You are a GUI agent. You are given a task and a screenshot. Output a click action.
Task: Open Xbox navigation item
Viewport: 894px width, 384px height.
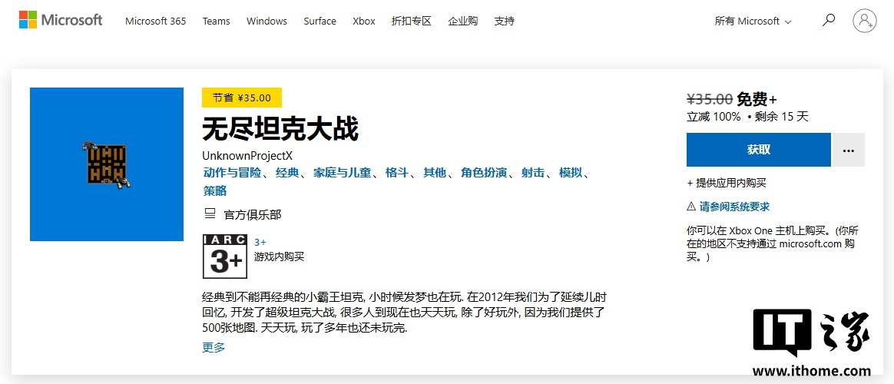364,21
